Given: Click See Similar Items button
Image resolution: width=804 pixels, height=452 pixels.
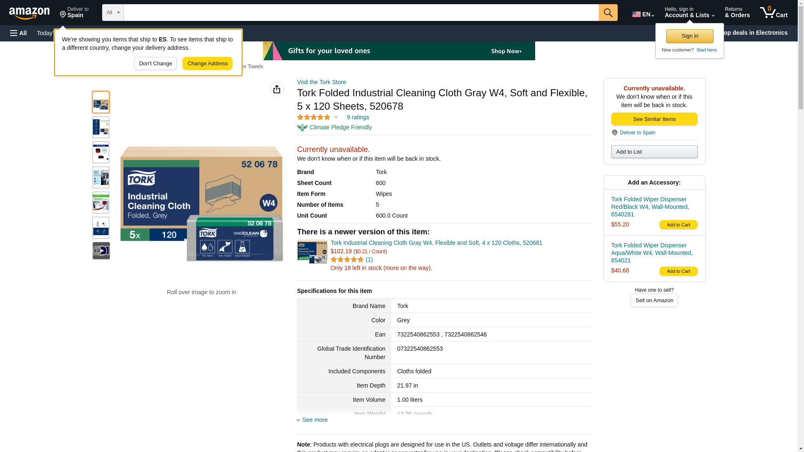Looking at the screenshot, I should pos(654,119).
